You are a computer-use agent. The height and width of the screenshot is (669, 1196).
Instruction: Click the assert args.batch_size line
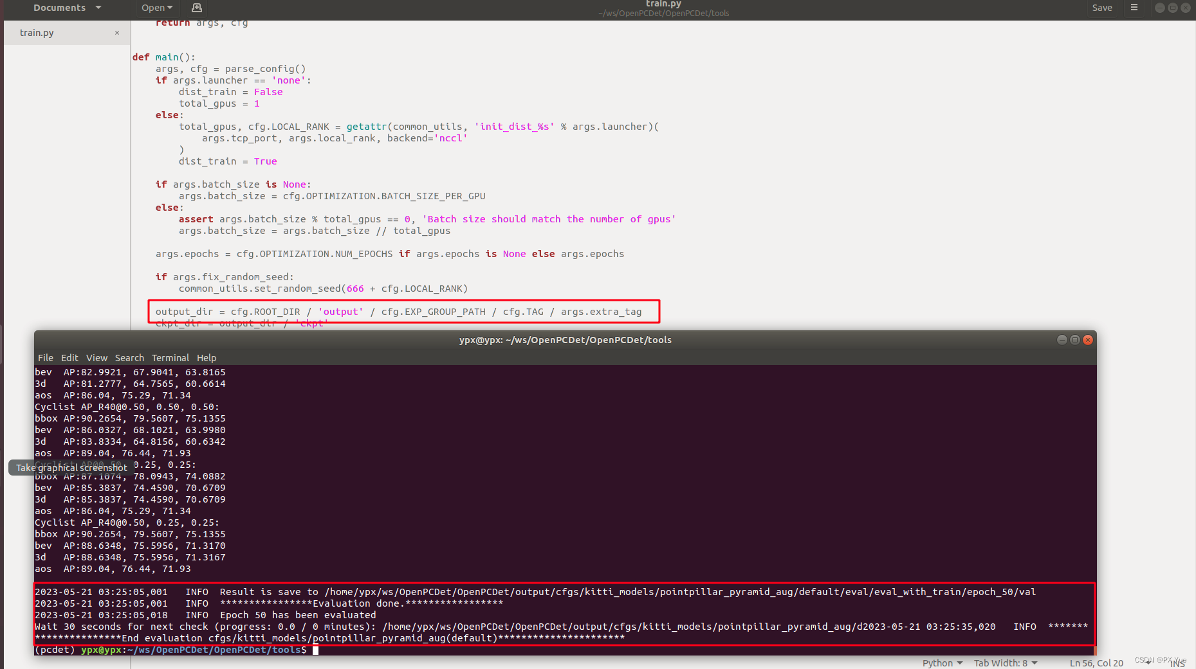coord(427,219)
